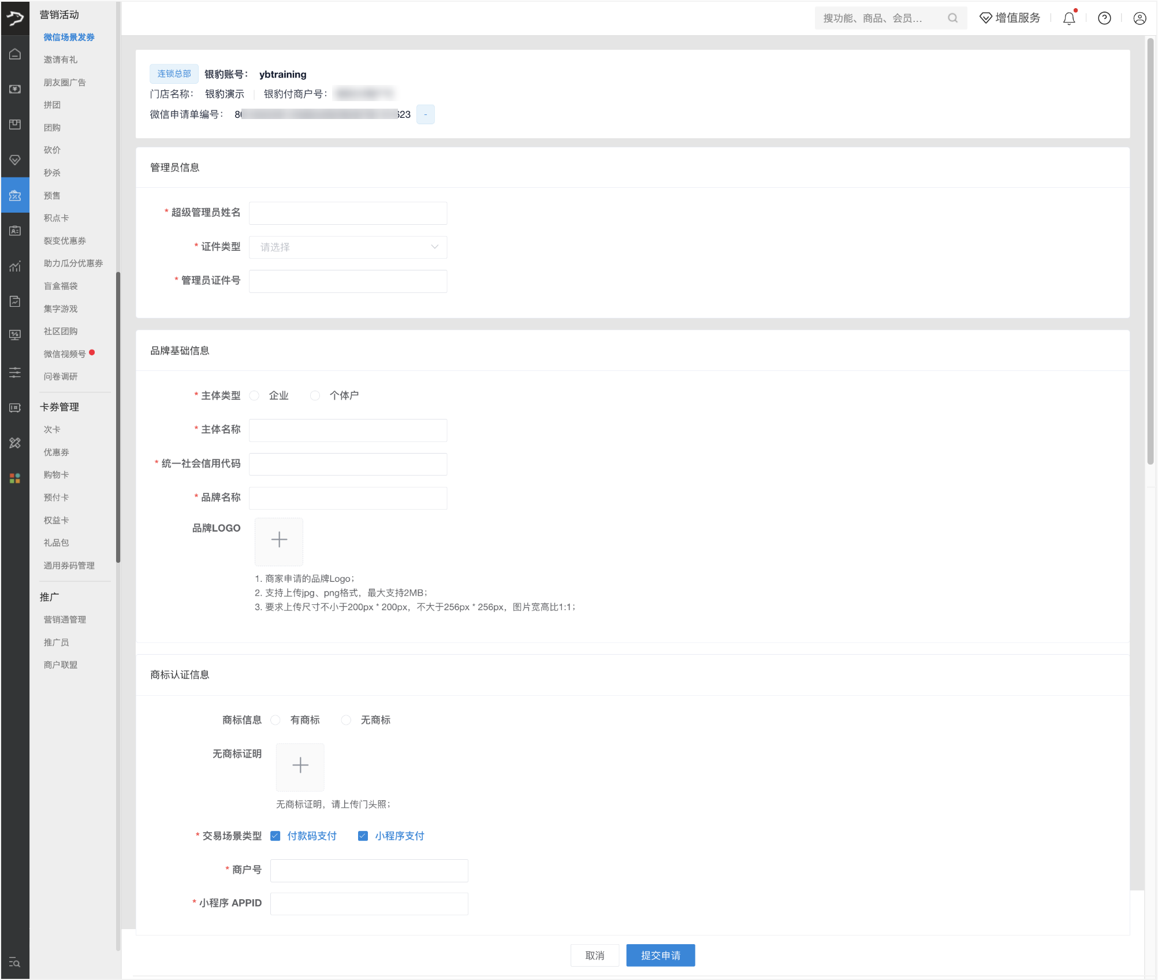Click the brand LOGO upload plus box

(279, 541)
